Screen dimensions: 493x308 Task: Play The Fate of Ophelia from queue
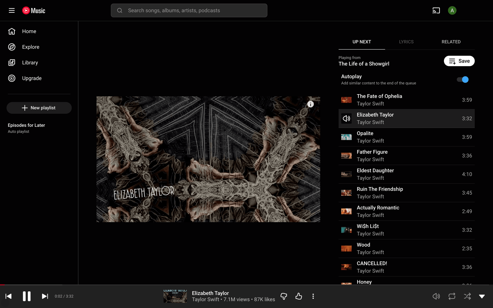406,100
